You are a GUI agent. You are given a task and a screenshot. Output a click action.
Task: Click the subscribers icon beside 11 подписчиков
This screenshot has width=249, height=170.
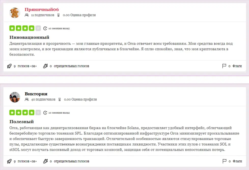coord(27,15)
